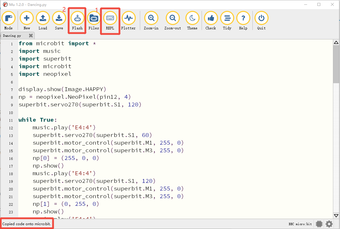Open Help
Viewport: 340px width, 229px height.
[243, 21]
